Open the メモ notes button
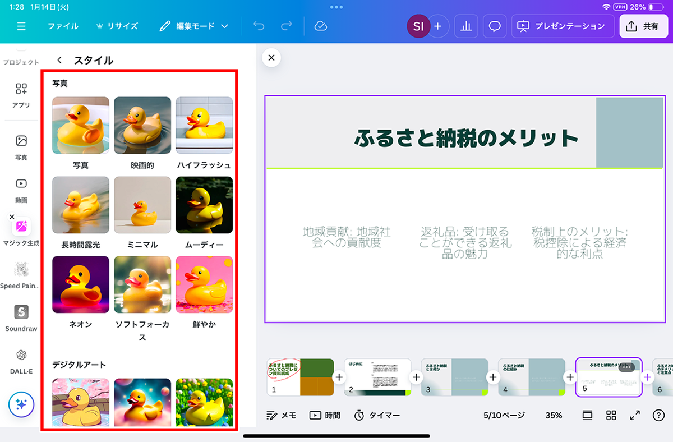 tap(282, 416)
